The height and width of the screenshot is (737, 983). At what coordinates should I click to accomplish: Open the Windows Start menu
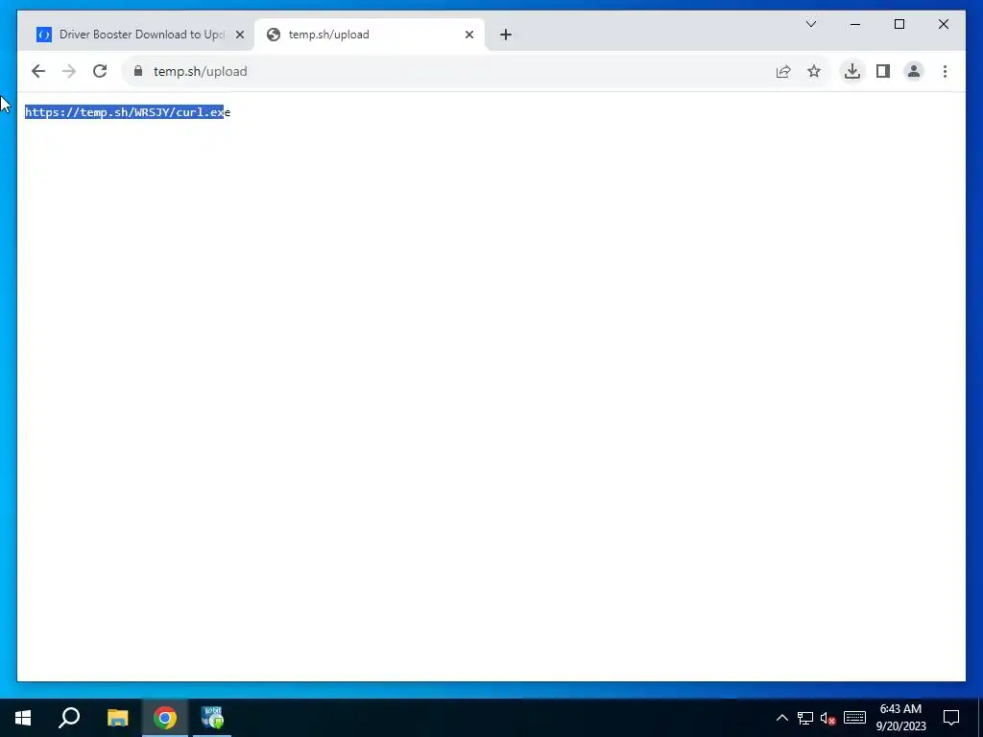point(23,718)
